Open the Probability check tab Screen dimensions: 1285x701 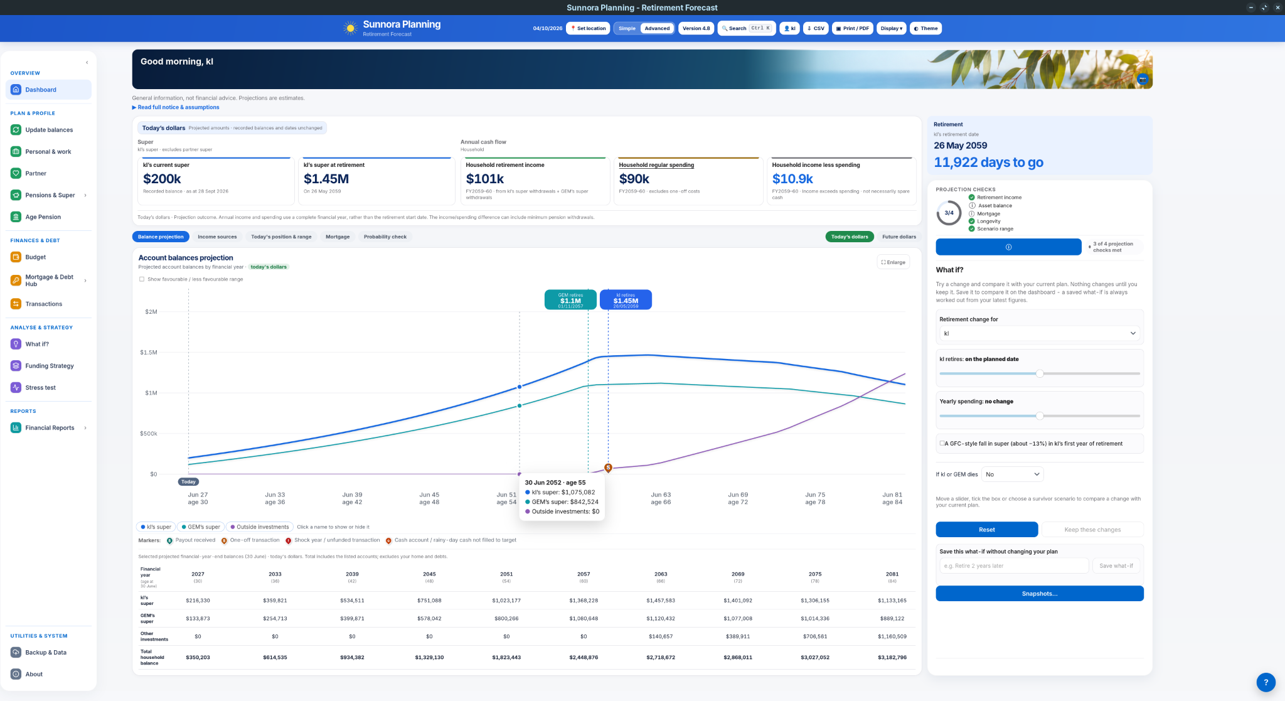(x=385, y=237)
